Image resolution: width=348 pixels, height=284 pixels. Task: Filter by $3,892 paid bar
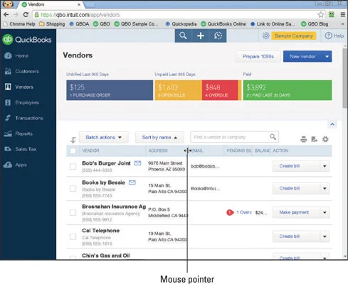click(288, 90)
